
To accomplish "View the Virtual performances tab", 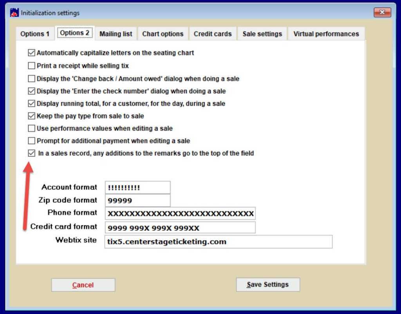I will tap(326, 34).
